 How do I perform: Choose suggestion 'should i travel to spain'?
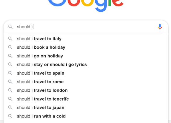(86, 73)
